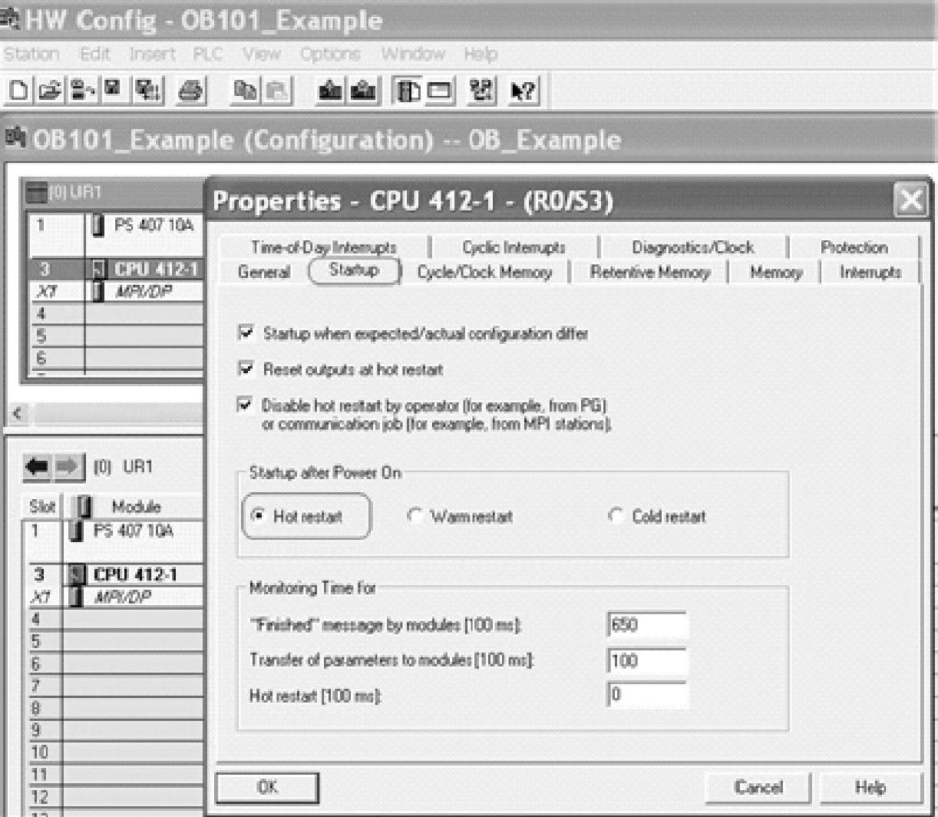Switch to the Memory tab

[775, 272]
